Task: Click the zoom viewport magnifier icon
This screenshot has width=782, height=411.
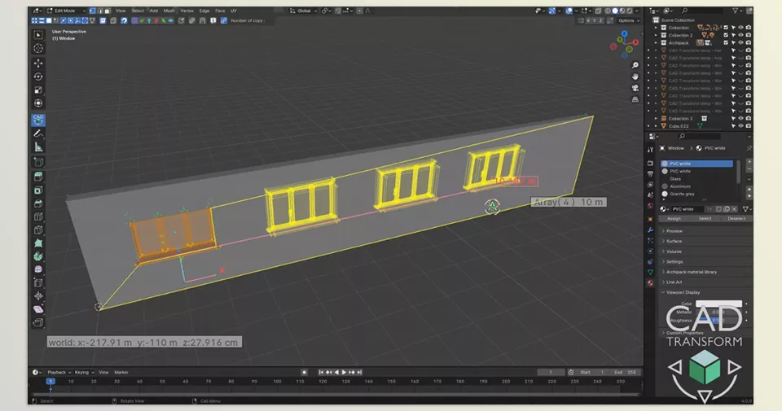Action: click(x=635, y=65)
